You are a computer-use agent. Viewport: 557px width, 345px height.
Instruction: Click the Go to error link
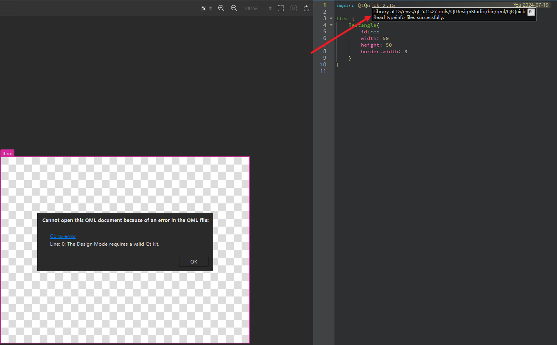(x=63, y=236)
